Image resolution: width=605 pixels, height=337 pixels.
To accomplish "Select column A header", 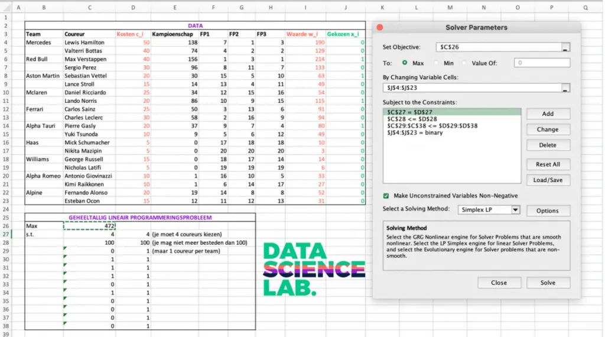I will click(18, 7).
